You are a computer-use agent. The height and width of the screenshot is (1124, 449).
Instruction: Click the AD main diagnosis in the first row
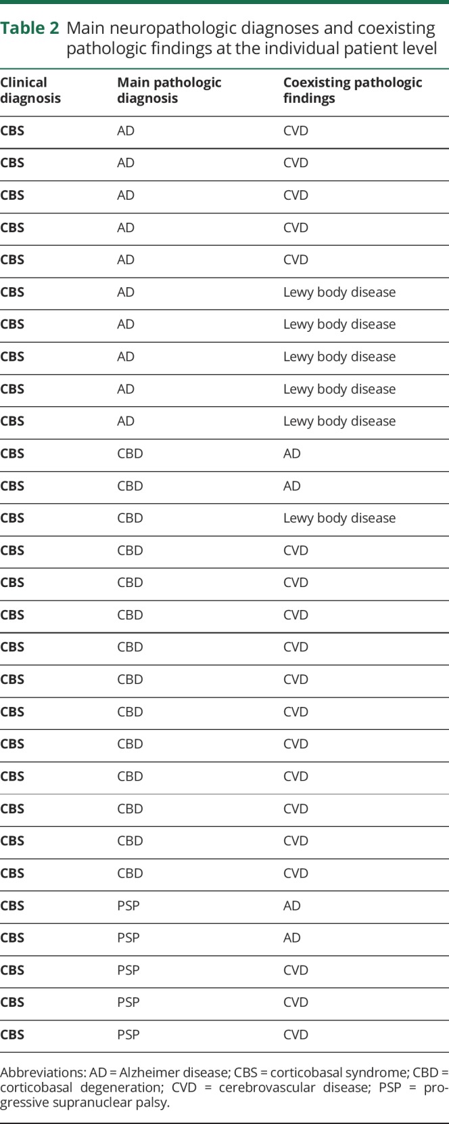point(126,131)
